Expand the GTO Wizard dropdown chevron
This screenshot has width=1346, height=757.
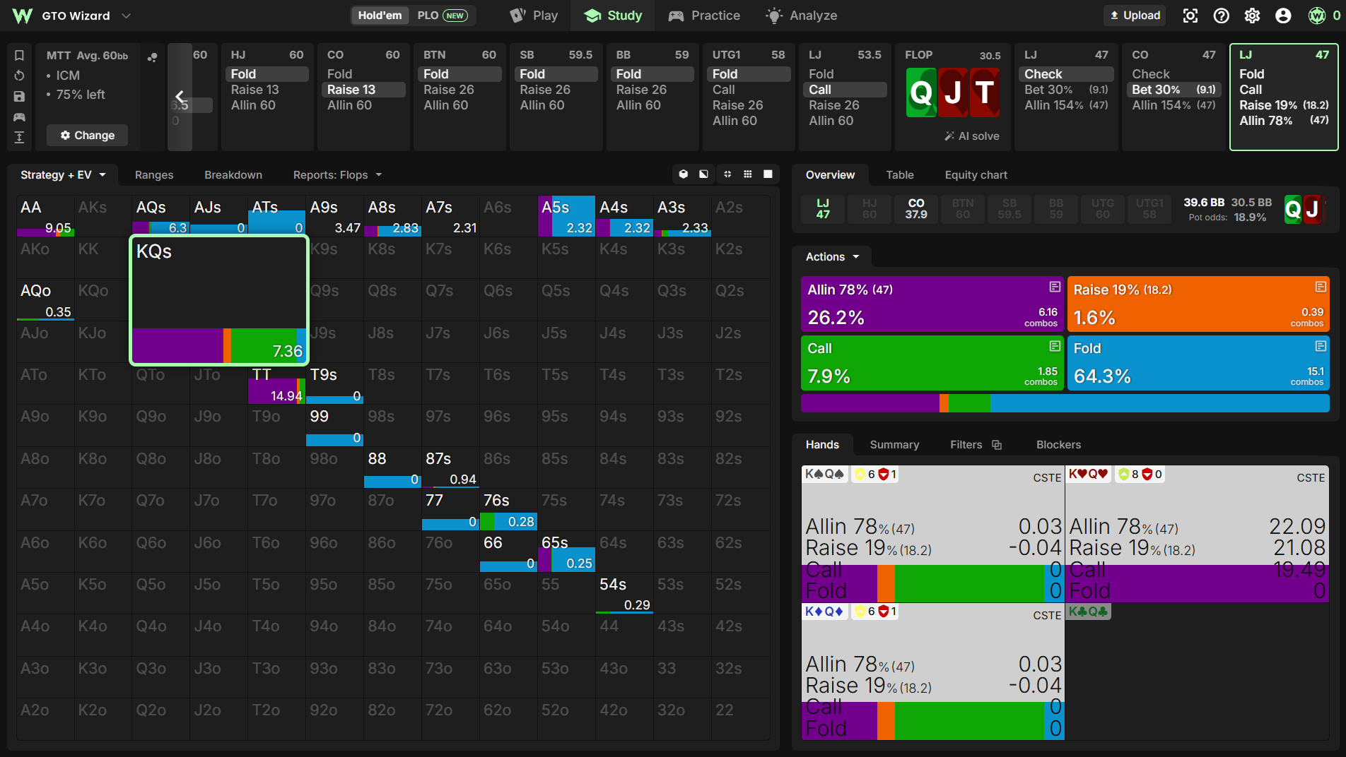(126, 16)
